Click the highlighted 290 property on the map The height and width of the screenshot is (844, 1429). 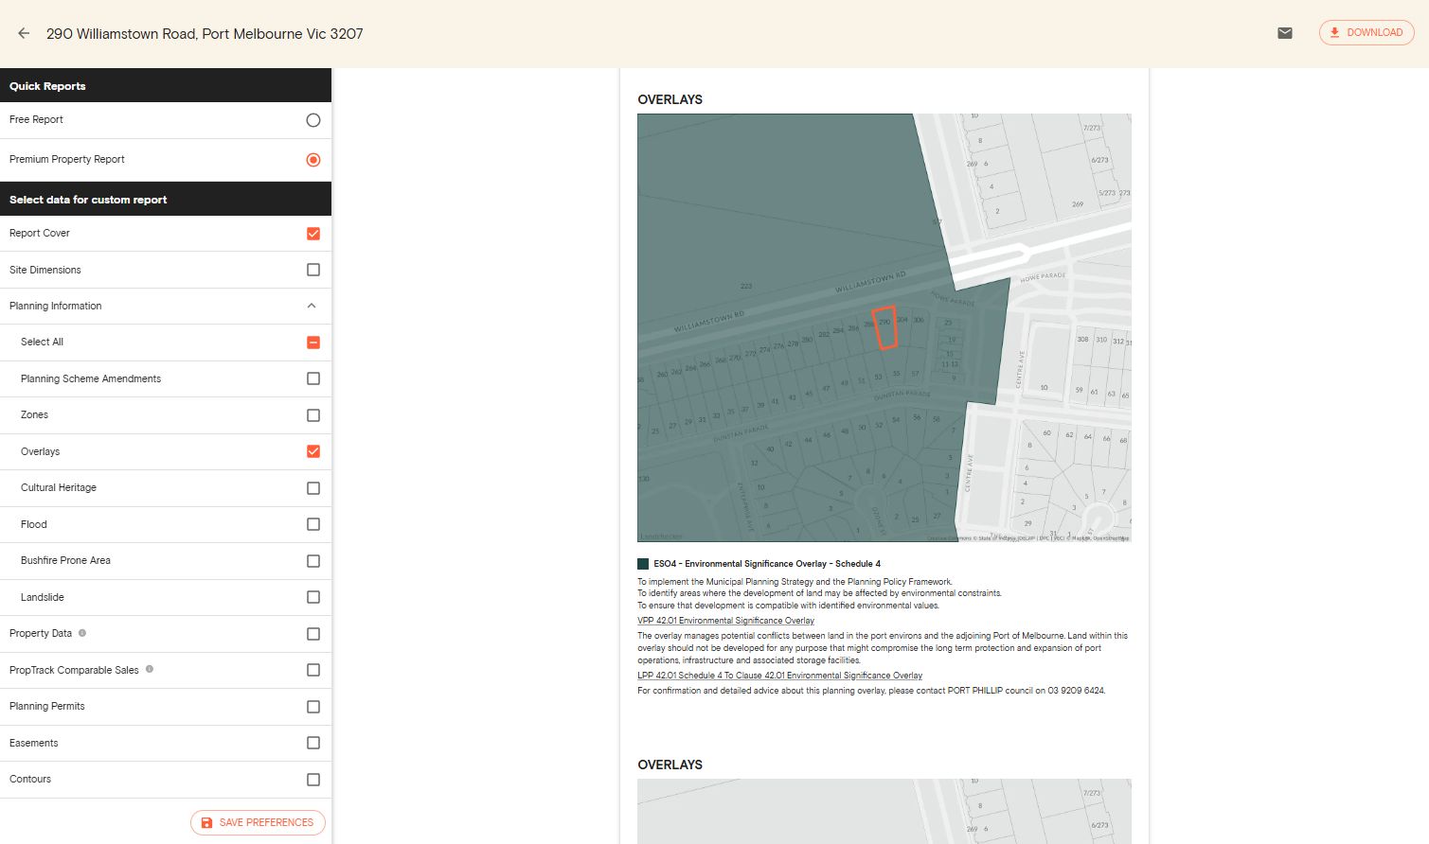click(x=884, y=327)
